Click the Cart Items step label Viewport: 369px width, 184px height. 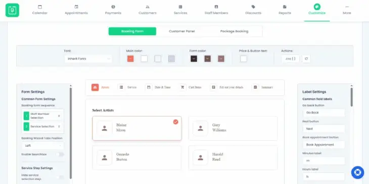point(195,87)
